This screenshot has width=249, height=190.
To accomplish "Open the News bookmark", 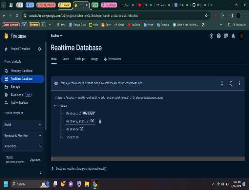I will (x=148, y=25).
